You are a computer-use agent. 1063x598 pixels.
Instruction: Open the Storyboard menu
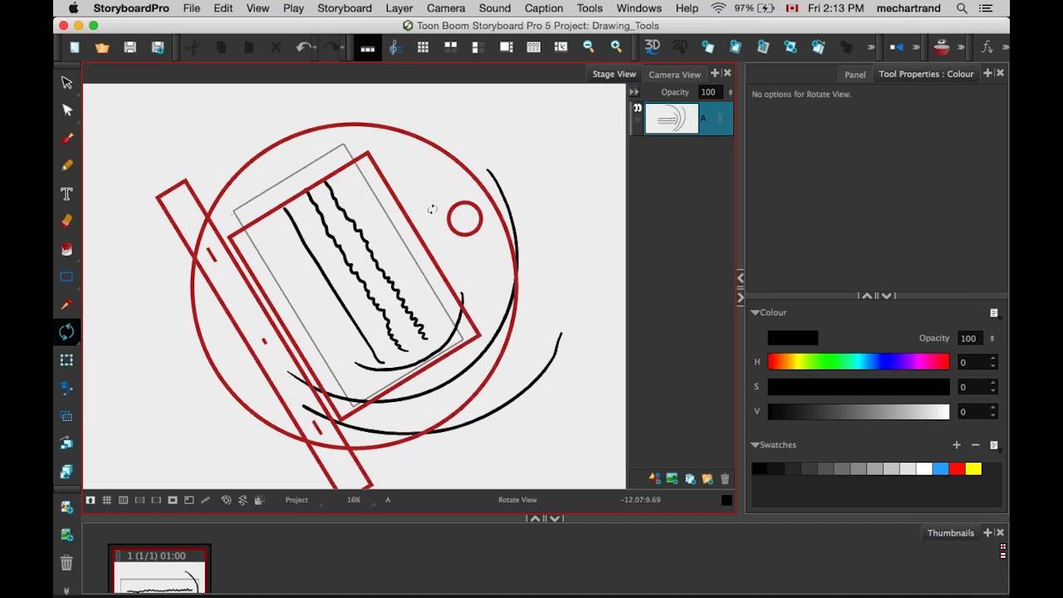(345, 8)
